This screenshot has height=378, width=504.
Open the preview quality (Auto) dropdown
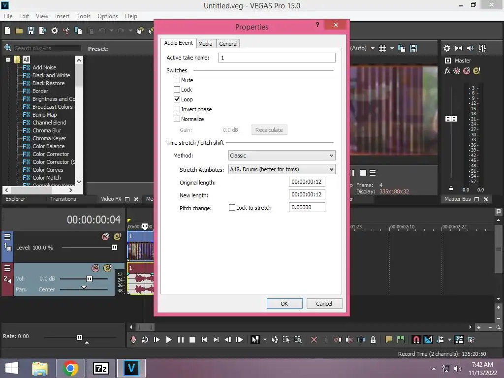373,48
